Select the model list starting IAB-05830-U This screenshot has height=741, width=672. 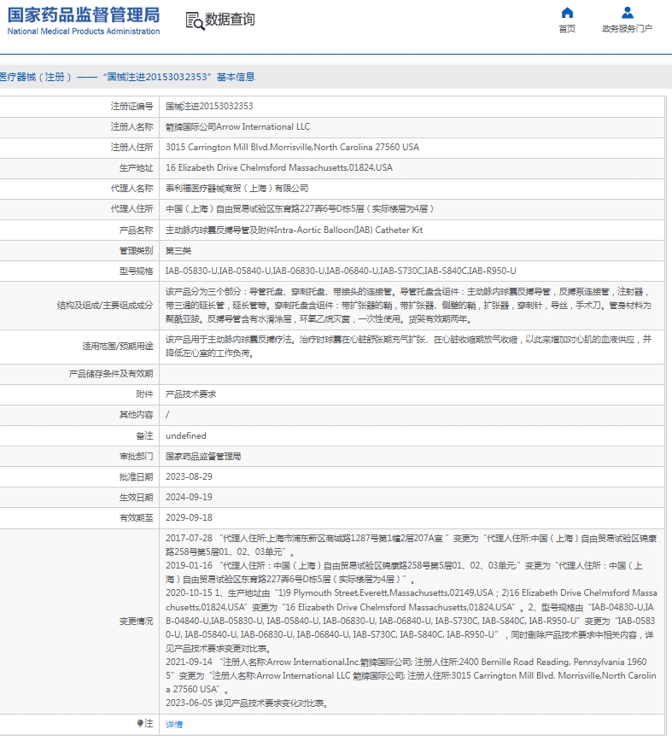(x=341, y=271)
